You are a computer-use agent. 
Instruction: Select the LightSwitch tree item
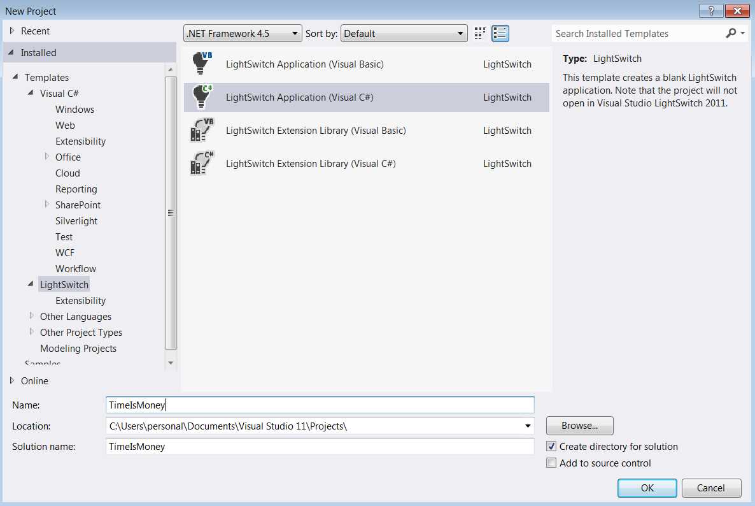tap(64, 284)
